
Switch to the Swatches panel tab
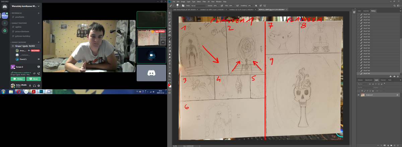pos(366,11)
